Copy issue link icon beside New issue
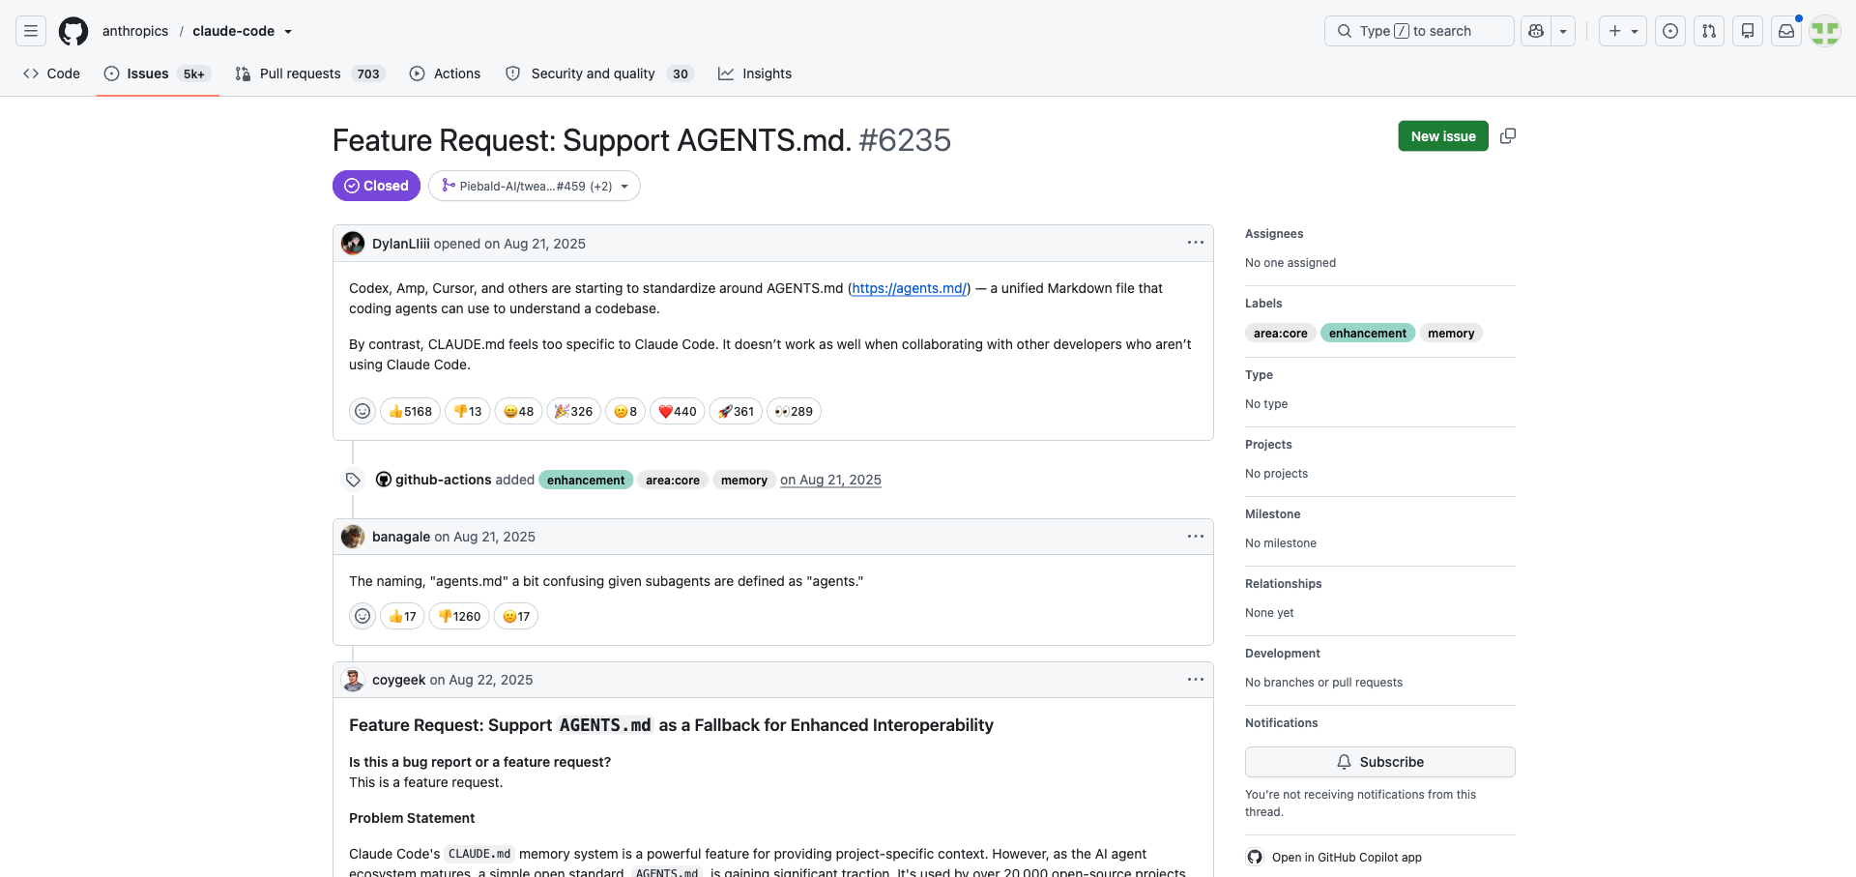The width and height of the screenshot is (1856, 877). point(1508,136)
